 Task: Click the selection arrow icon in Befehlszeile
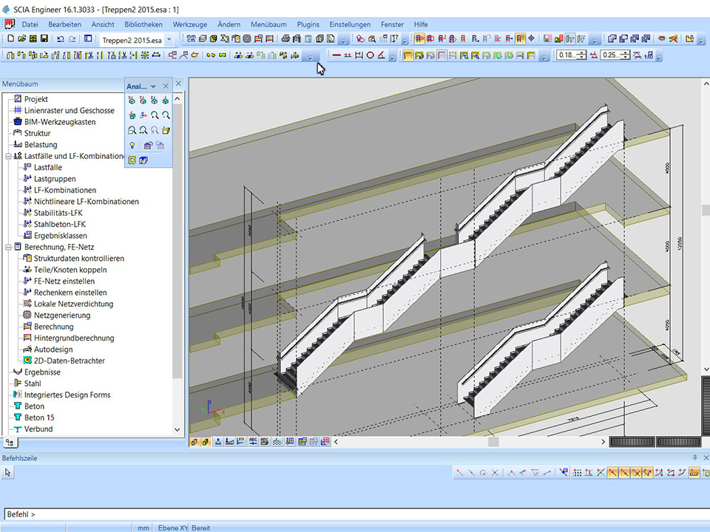coord(8,472)
